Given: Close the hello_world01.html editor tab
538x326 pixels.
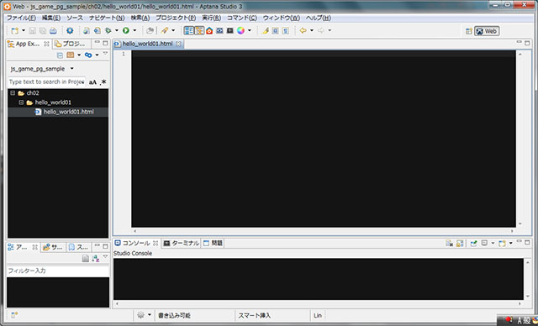Looking at the screenshot, I should coord(178,44).
